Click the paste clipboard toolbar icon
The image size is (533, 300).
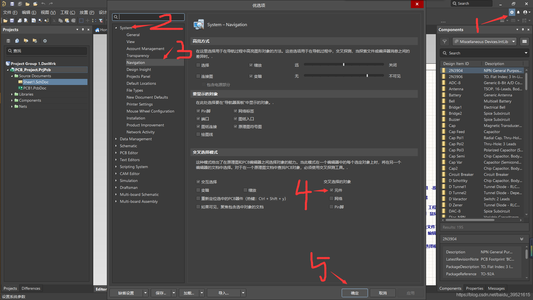[x=67, y=21]
